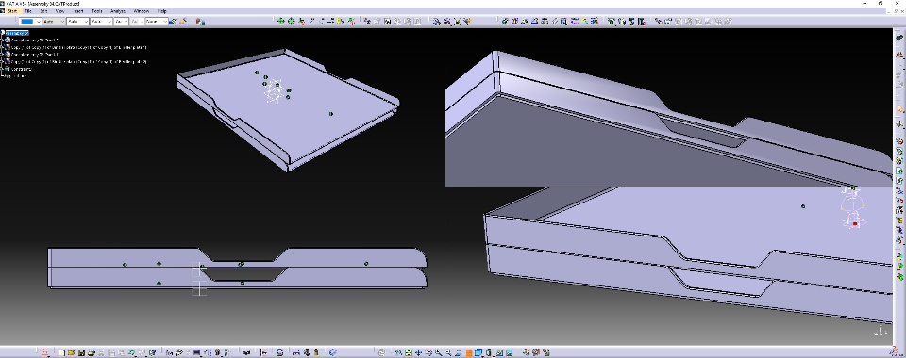The height and width of the screenshot is (358, 906).
Task: Open the Window menu
Action: pyautogui.click(x=141, y=11)
